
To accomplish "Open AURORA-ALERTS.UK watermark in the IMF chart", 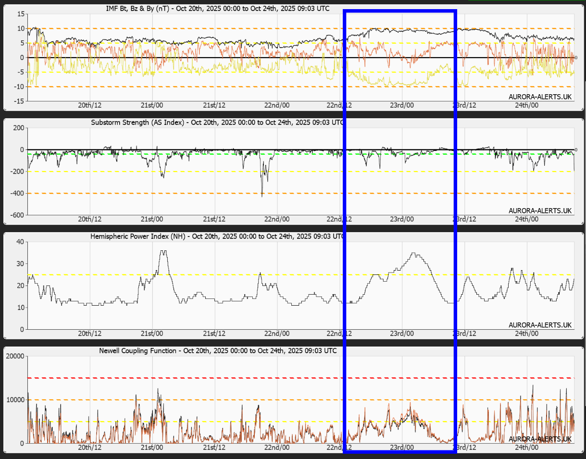I will 540,97.
